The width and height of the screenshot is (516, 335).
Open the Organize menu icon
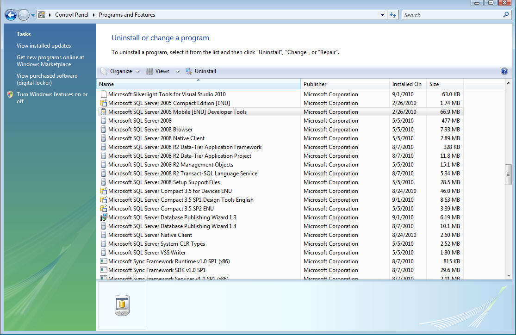coord(104,71)
